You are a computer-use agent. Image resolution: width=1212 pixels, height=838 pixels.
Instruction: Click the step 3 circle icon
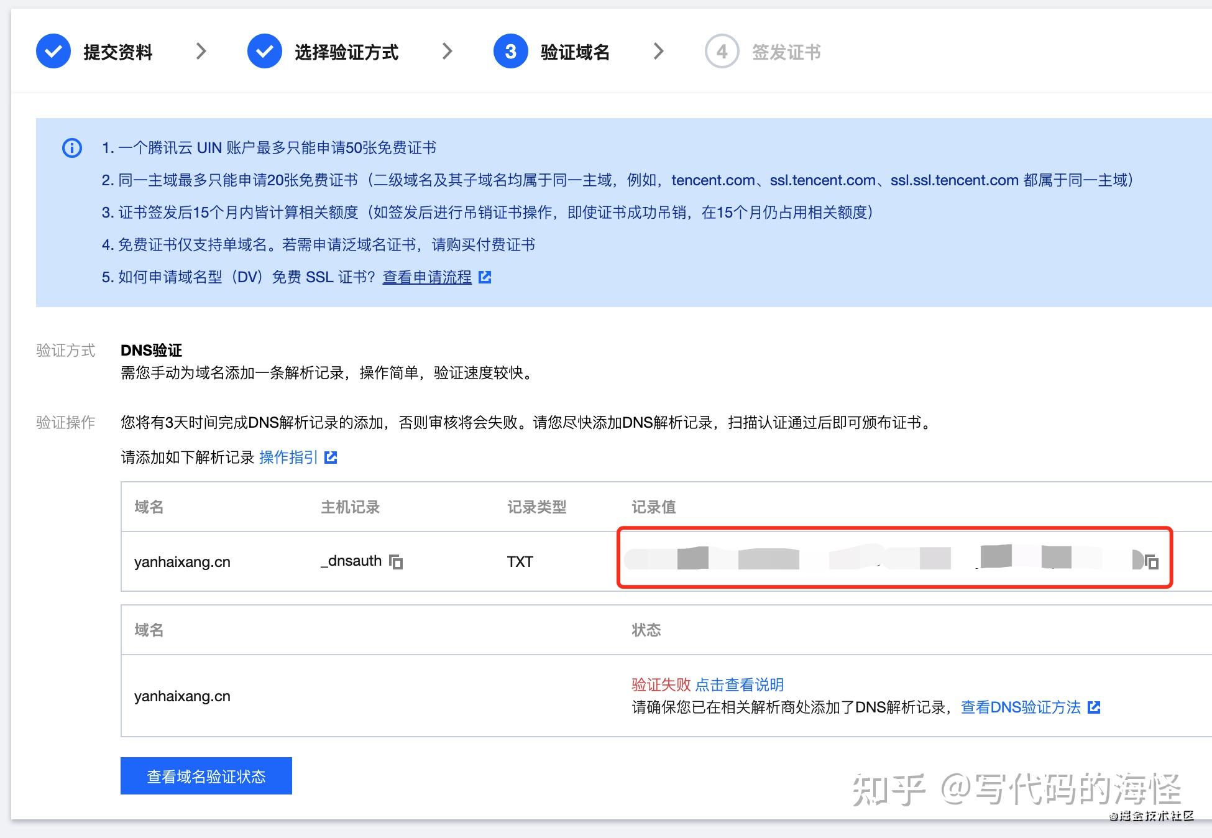tap(511, 51)
